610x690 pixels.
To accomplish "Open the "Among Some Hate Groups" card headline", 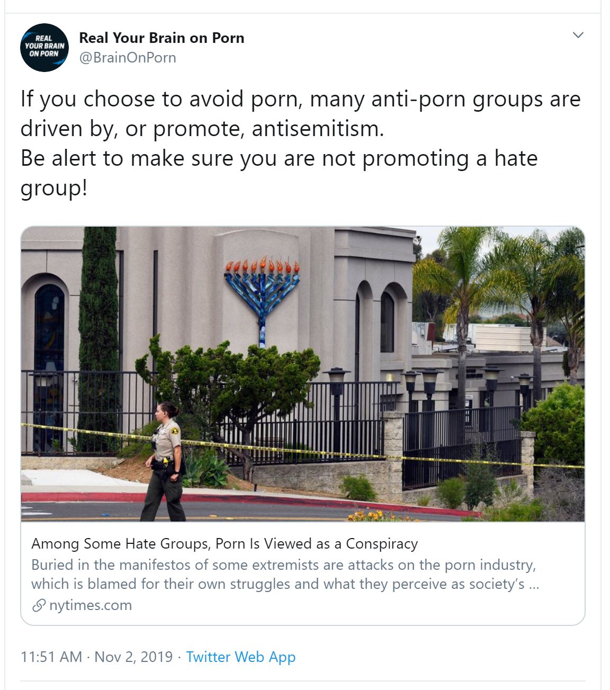I will point(225,544).
